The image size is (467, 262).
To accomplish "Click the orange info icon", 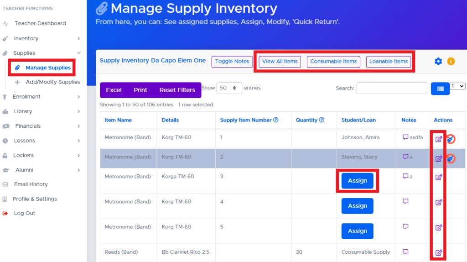I will click(451, 61).
